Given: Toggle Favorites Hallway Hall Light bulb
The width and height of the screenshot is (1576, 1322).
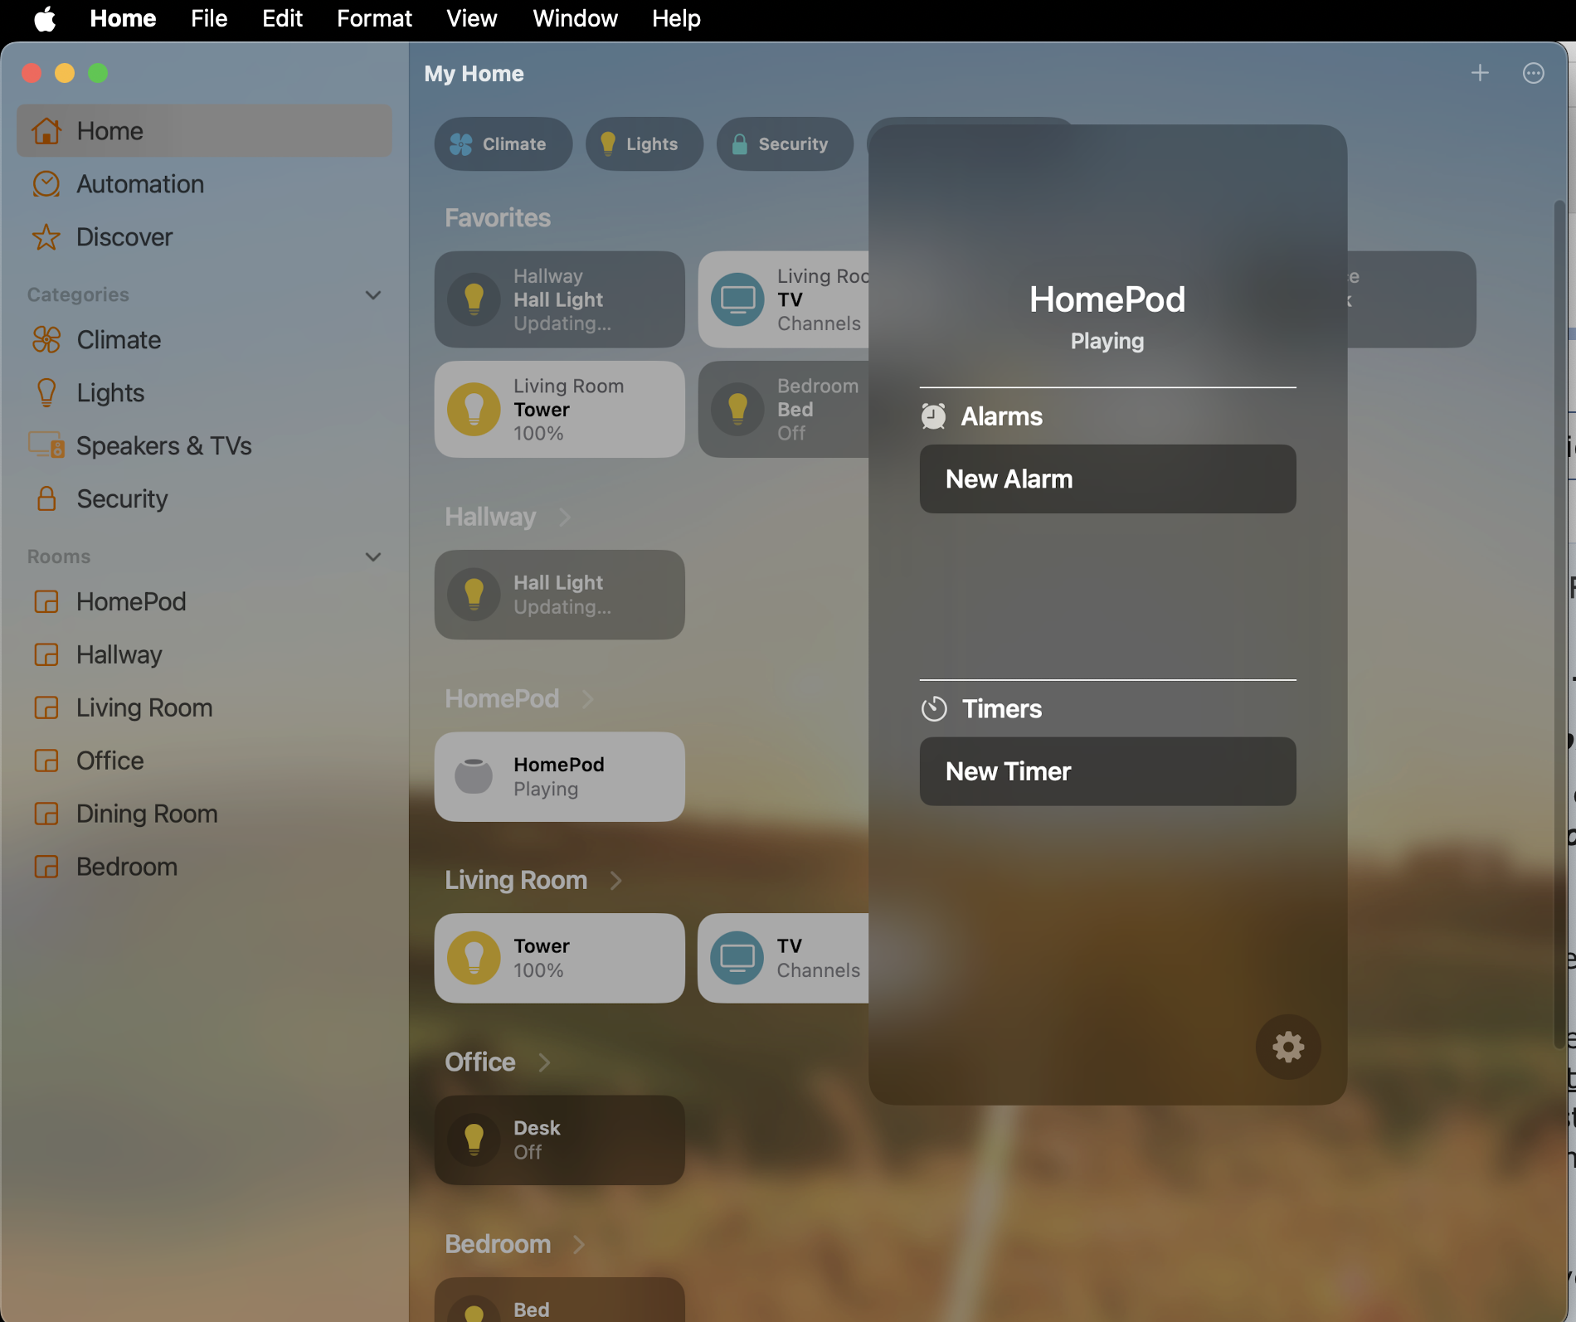Looking at the screenshot, I should (474, 299).
